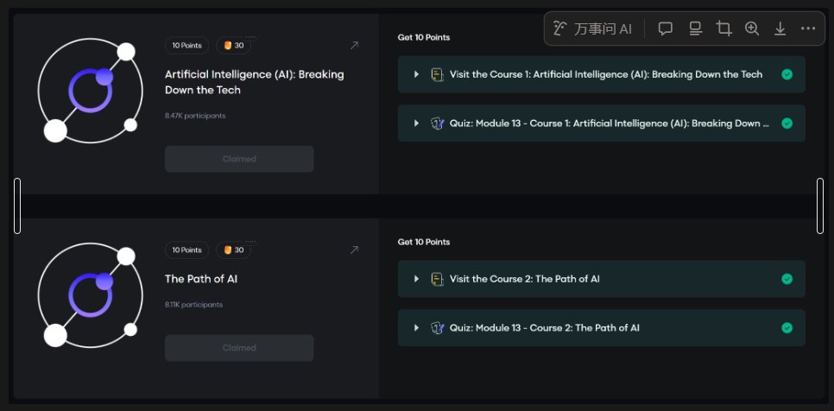Expand the Quiz Module 13 Course 2 task
Viewport: 834px width, 411px height.
click(416, 328)
